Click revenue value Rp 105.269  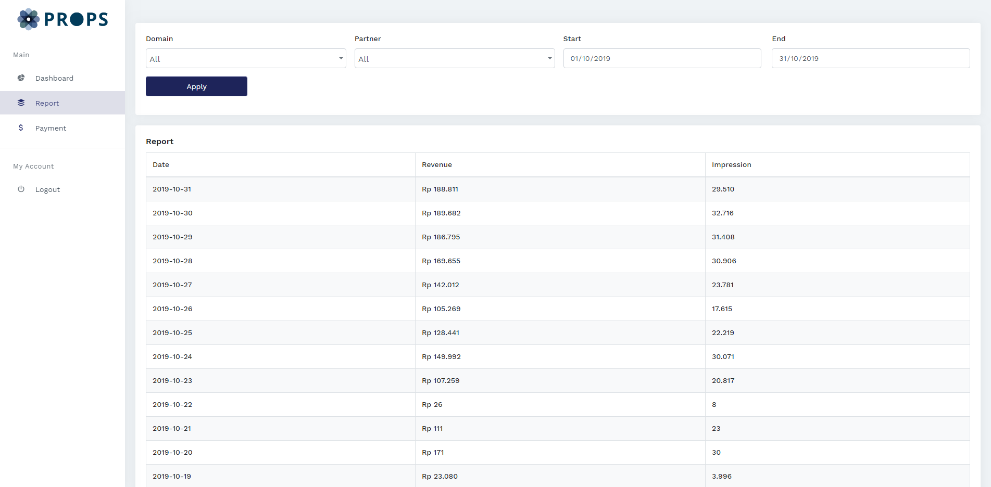coord(441,309)
